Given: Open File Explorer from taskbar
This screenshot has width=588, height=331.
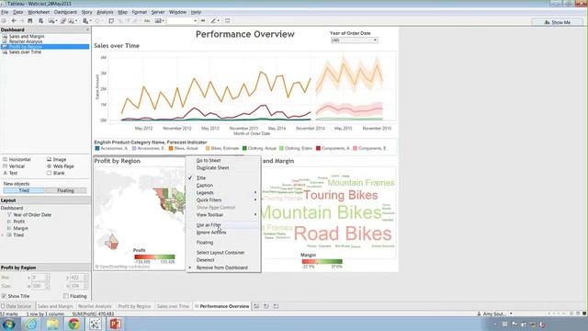Looking at the screenshot, I should (x=53, y=324).
